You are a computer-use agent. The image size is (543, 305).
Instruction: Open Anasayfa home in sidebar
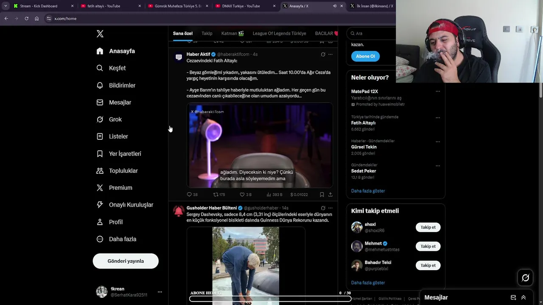pyautogui.click(x=116, y=51)
